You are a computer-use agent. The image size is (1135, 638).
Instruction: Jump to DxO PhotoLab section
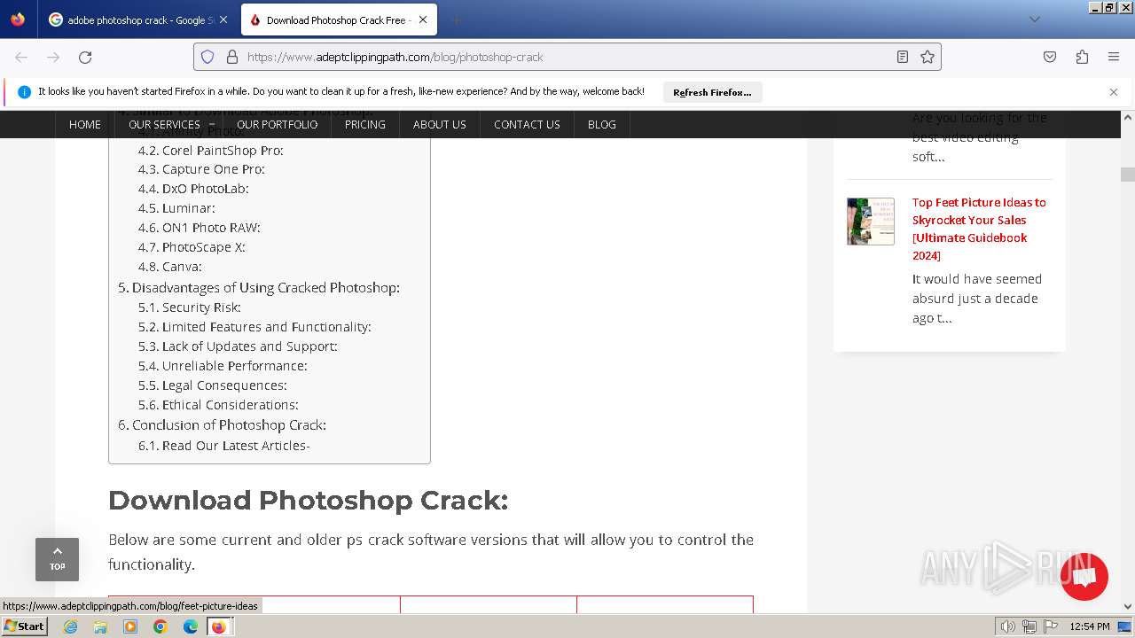click(193, 189)
